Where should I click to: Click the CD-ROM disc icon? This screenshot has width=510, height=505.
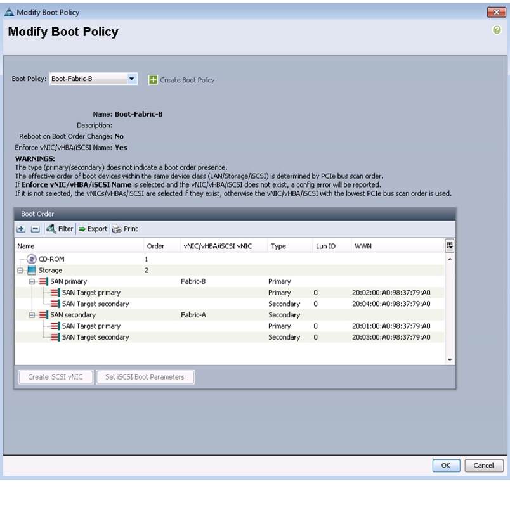(x=32, y=259)
